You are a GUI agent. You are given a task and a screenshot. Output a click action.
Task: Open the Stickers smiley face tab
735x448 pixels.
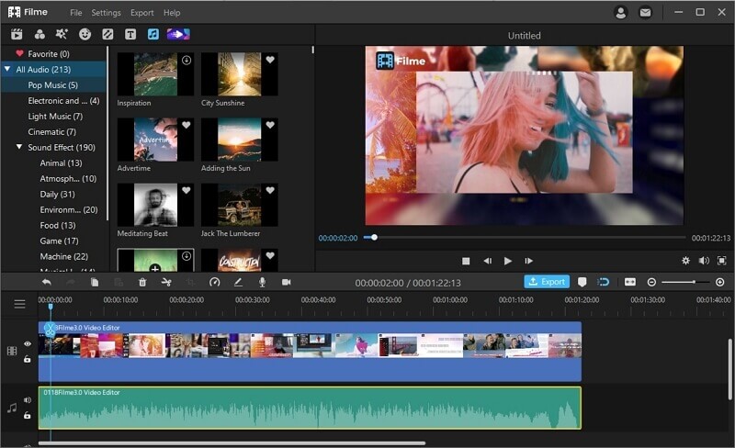coord(85,34)
